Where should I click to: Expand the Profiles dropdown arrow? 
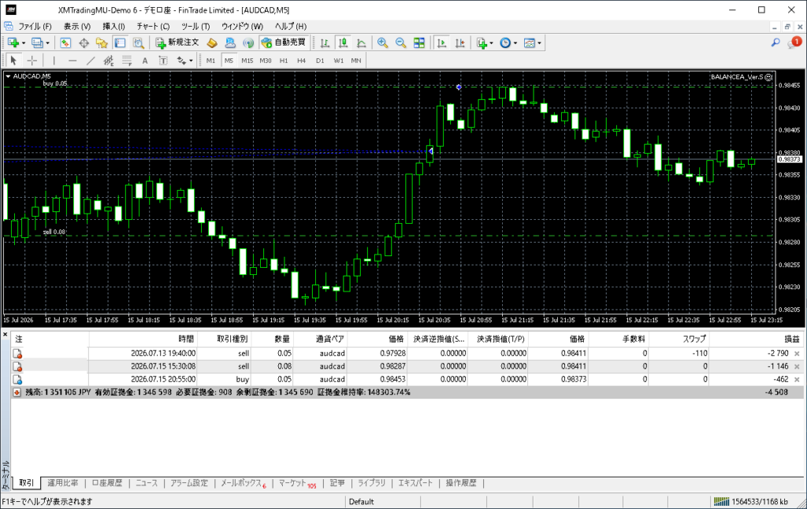pyautogui.click(x=47, y=43)
